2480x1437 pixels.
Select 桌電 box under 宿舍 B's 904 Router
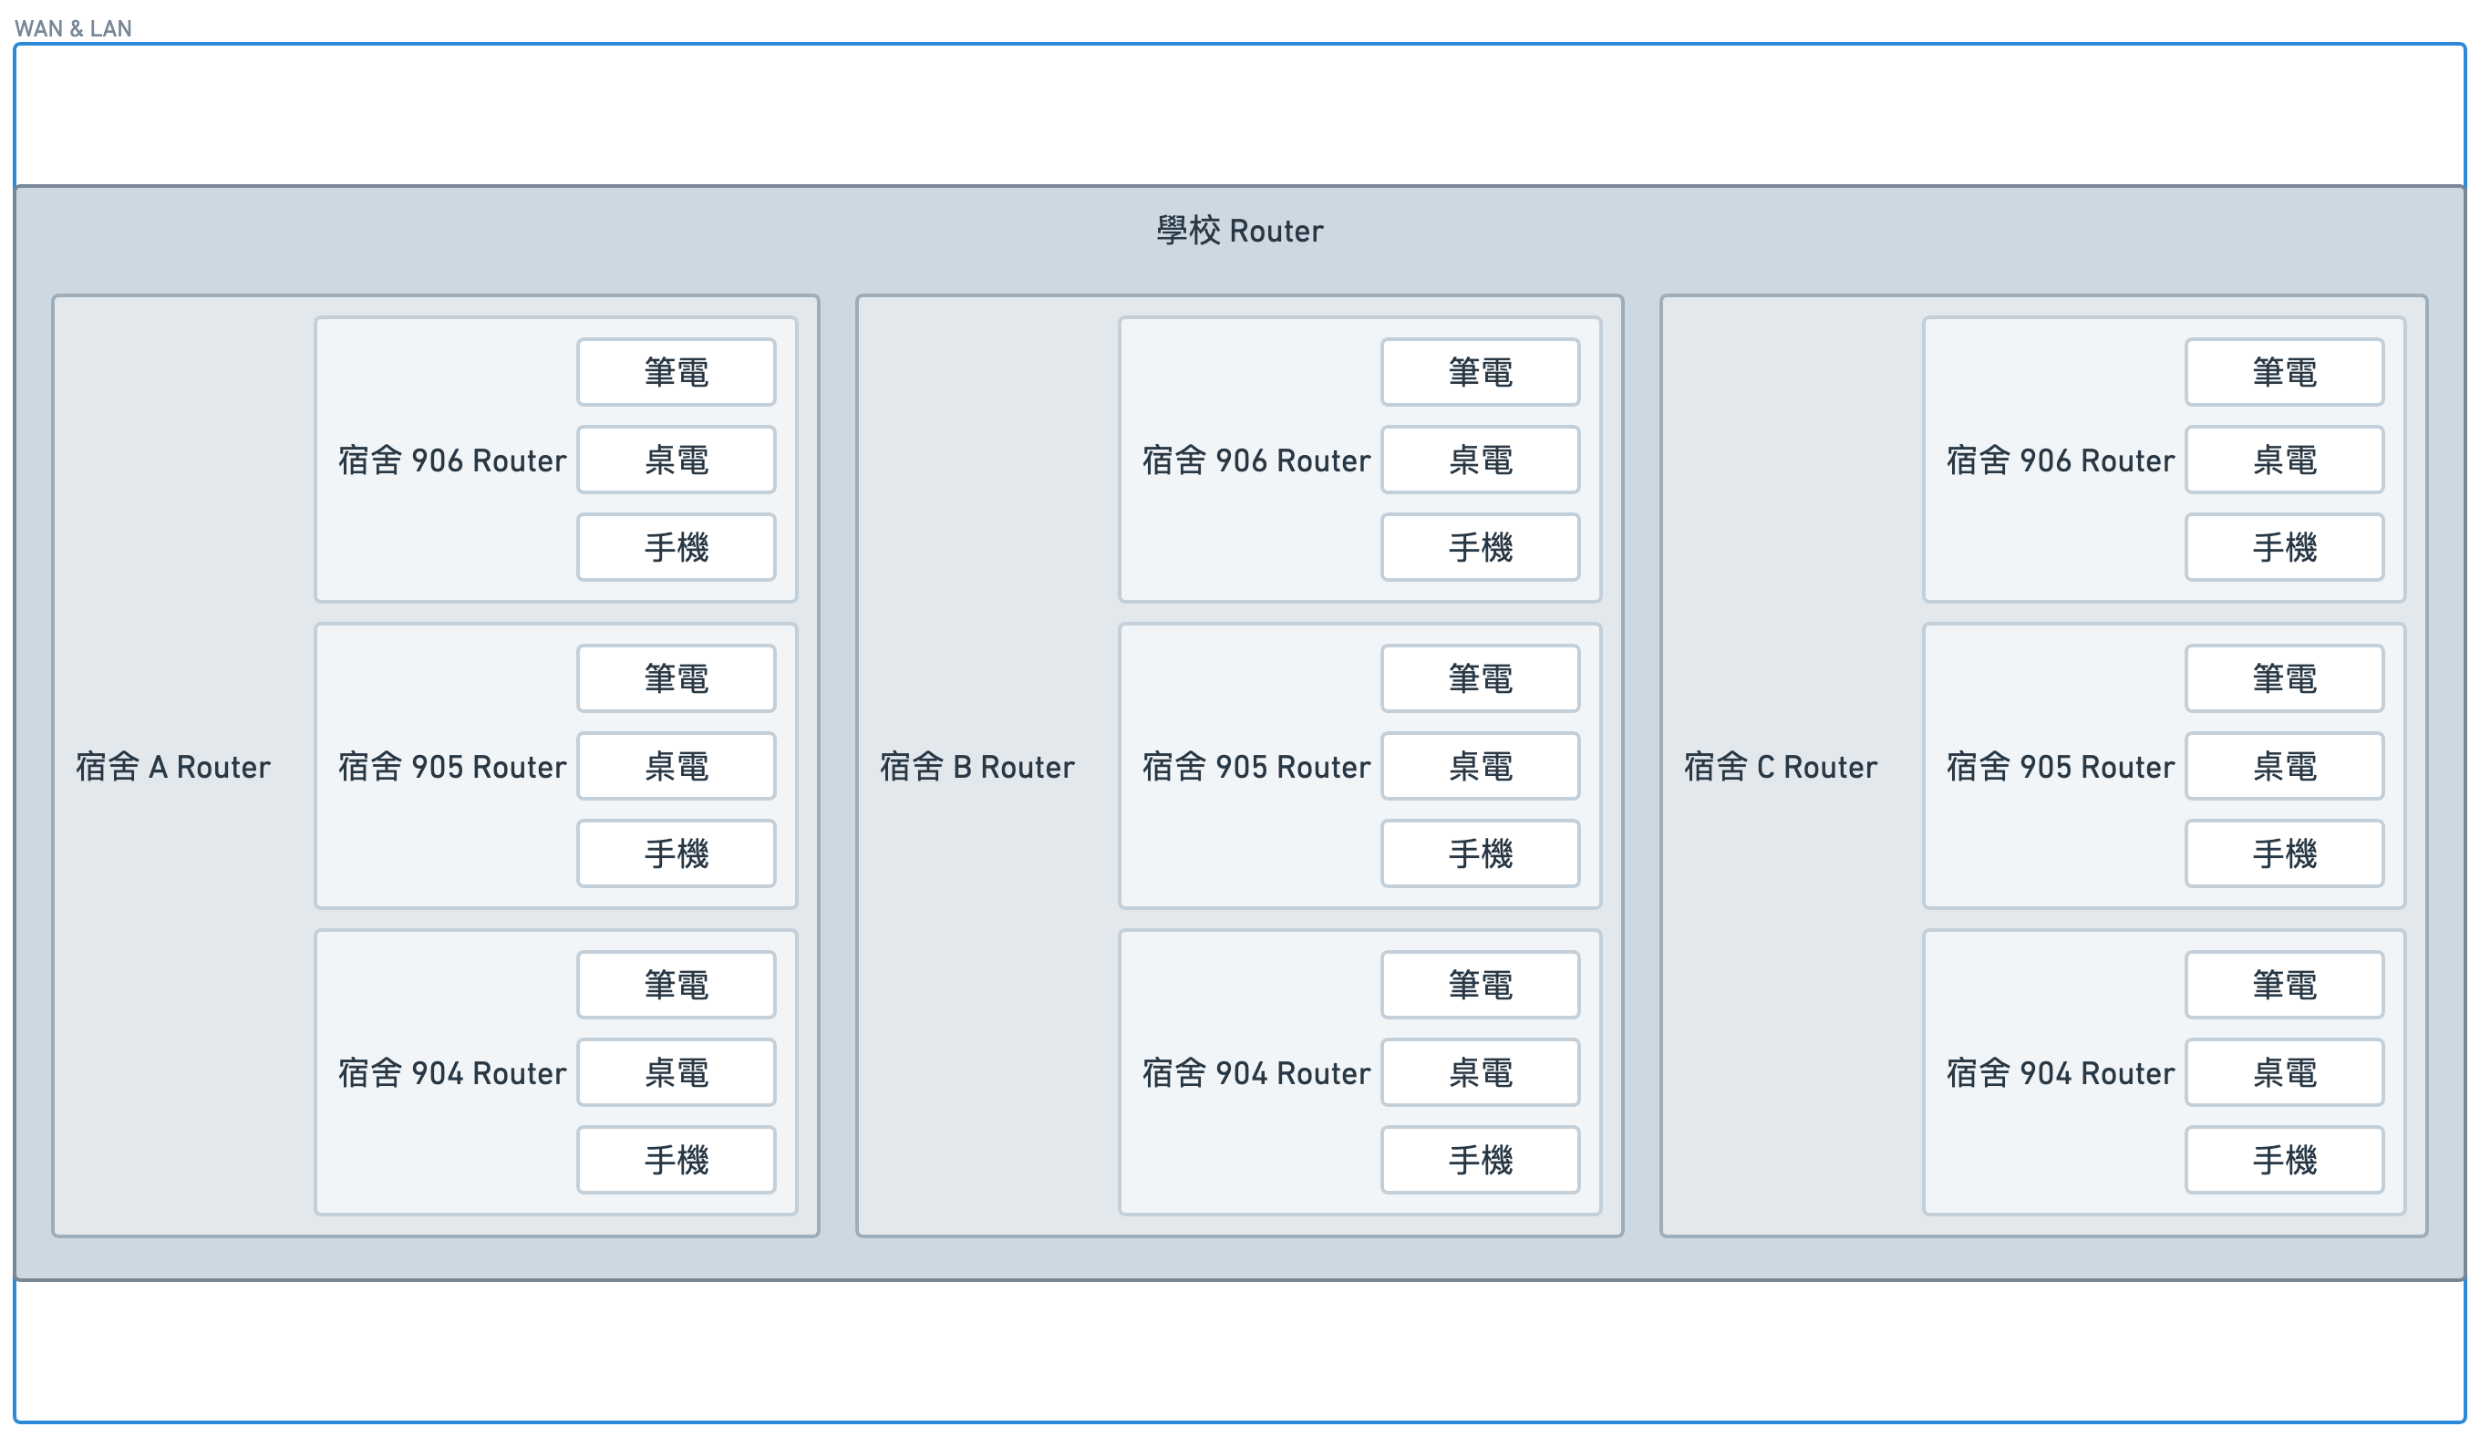[1480, 1072]
